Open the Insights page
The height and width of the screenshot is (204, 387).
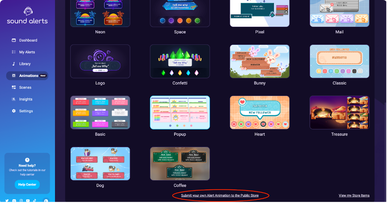tap(26, 99)
